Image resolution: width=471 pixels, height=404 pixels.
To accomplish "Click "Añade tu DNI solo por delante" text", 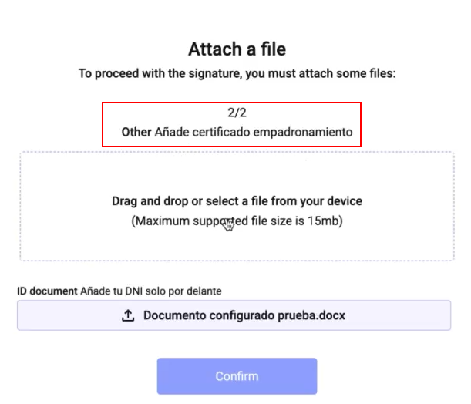I will (x=151, y=291).
